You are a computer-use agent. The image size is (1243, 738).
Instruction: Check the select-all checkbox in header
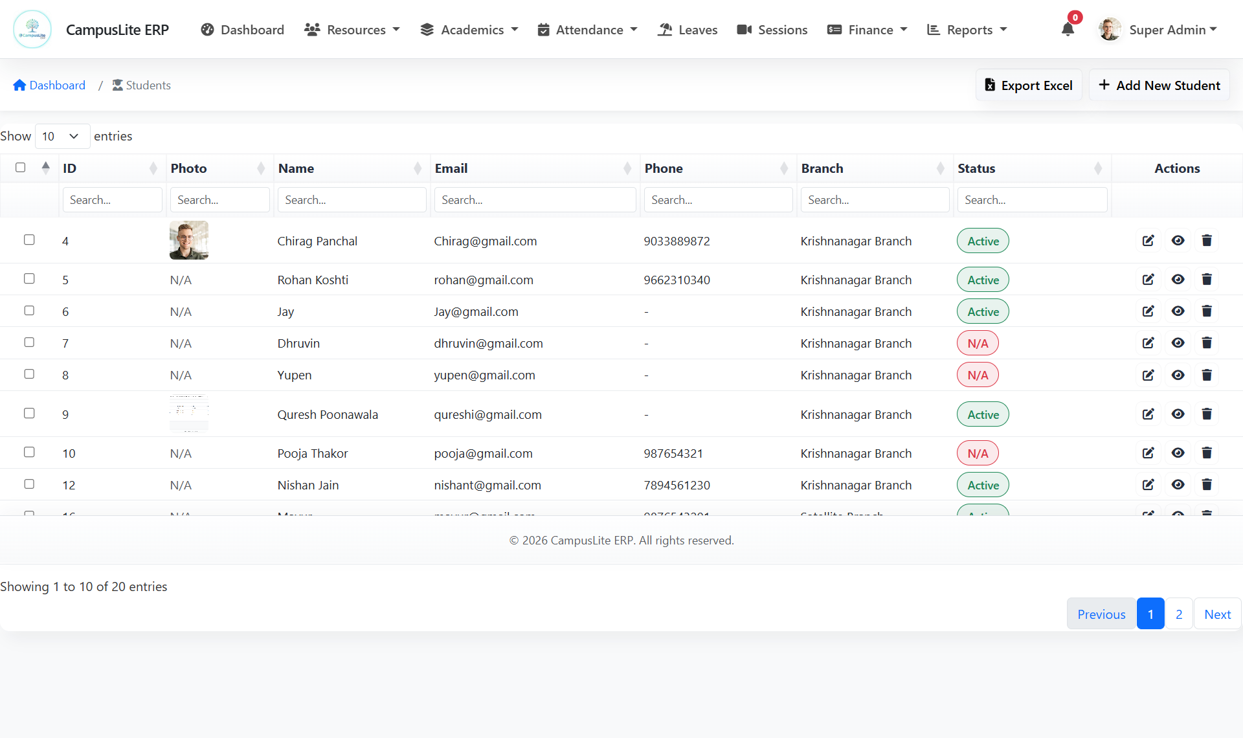point(21,168)
